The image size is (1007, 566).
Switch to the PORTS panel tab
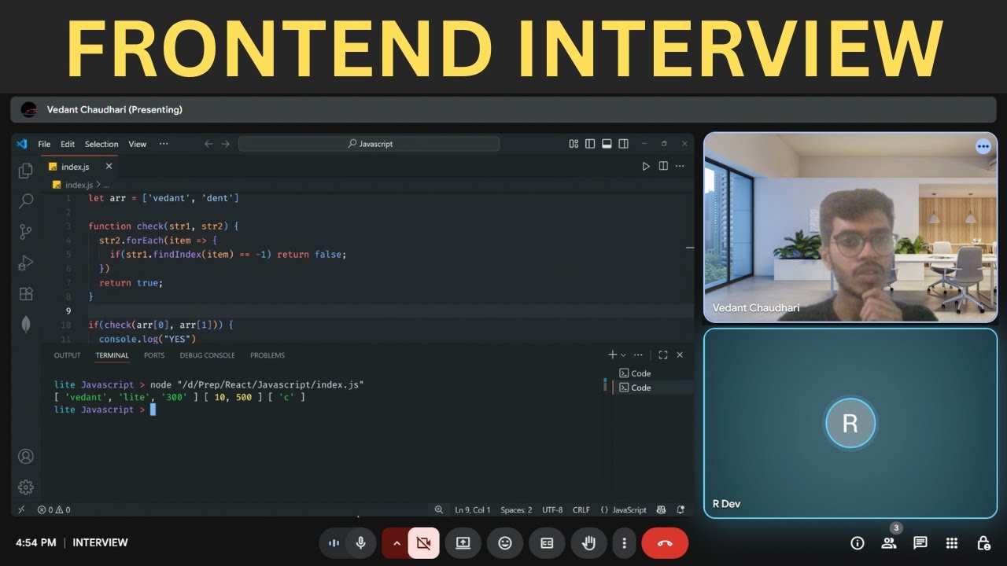(x=154, y=355)
